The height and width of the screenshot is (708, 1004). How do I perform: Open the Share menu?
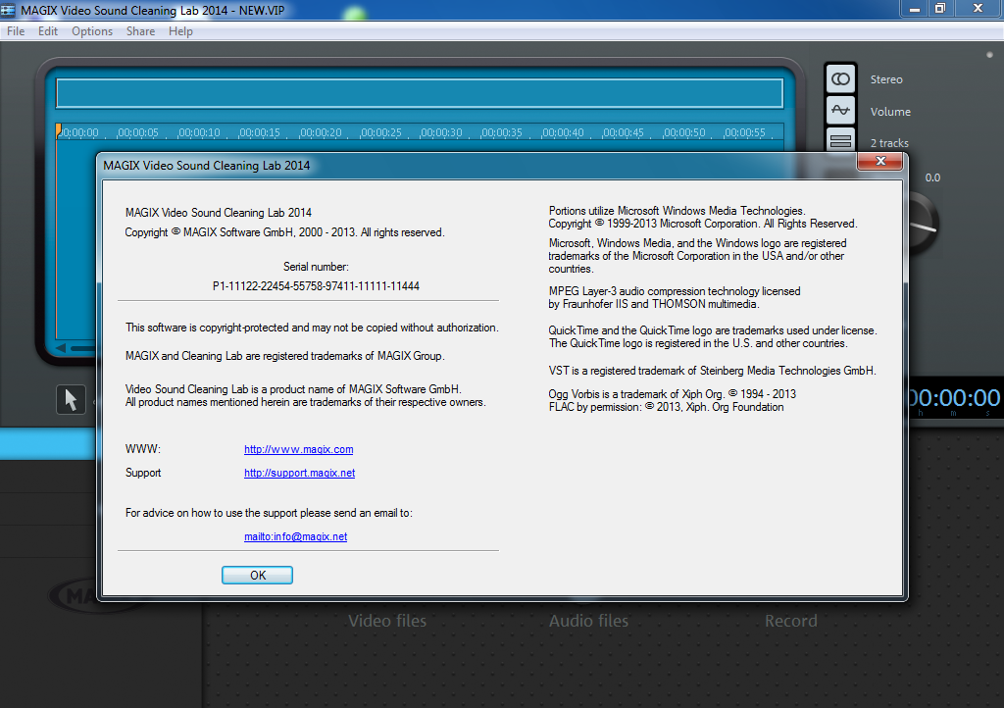pos(140,31)
